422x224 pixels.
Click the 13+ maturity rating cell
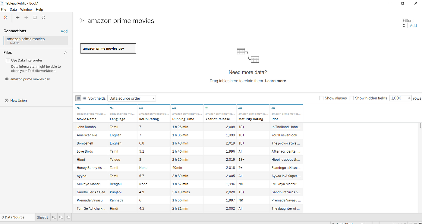(253, 192)
